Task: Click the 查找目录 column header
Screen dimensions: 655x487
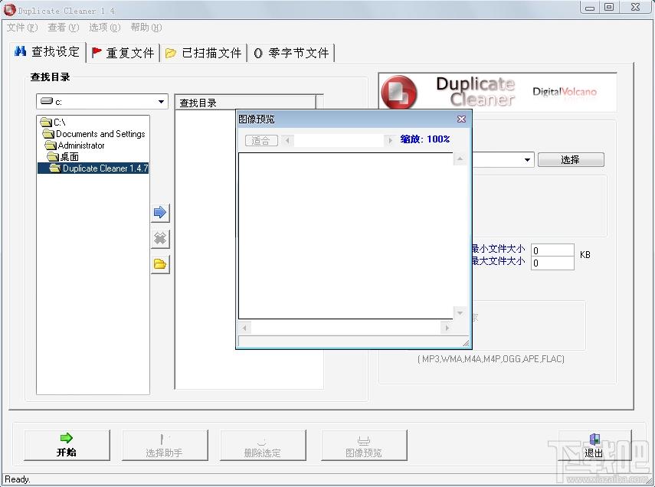Action: click(x=245, y=103)
